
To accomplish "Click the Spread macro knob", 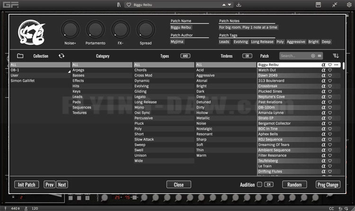I will pyautogui.click(x=146, y=30).
